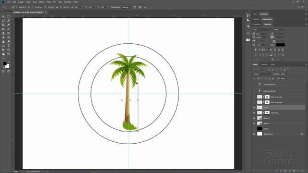
Task: Select the Ellipse 2 layer thumbnail
Action: [259, 118]
